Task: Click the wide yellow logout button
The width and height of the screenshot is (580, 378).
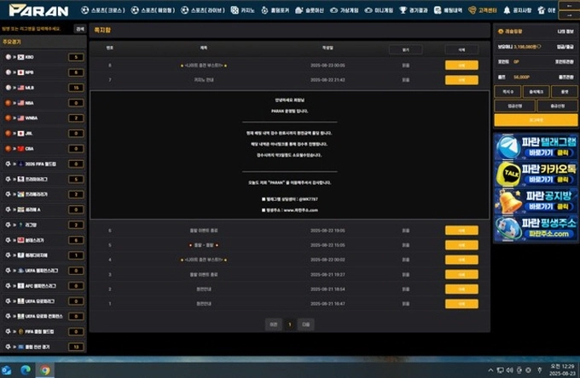Action: (536, 120)
